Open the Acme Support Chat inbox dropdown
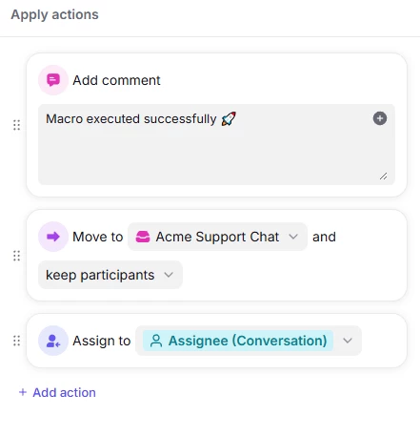Viewport: 420px width, 436px height. [217, 237]
